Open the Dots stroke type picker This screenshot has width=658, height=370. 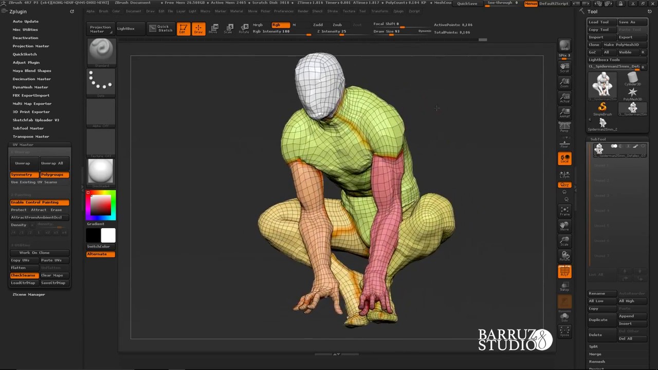pyautogui.click(x=101, y=82)
